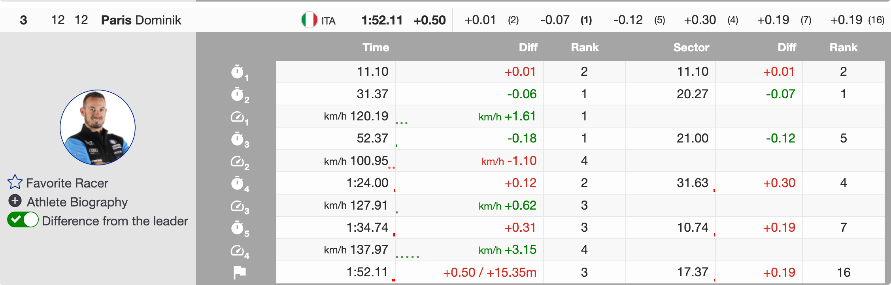Mark as favorite with the star icon
Image resolution: width=891 pixels, height=285 pixels.
[x=15, y=182]
